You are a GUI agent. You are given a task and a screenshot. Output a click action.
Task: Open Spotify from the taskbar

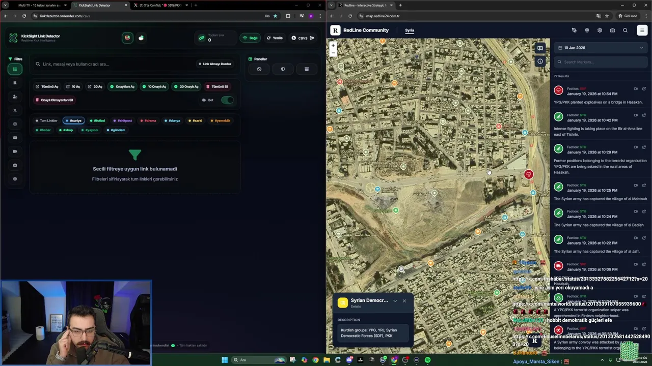point(427,360)
